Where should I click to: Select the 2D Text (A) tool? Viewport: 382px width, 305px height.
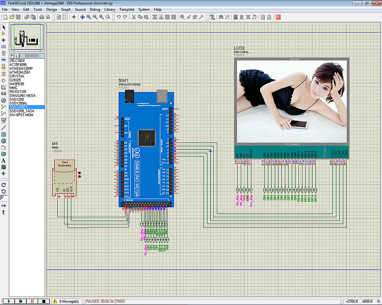click(x=4, y=160)
